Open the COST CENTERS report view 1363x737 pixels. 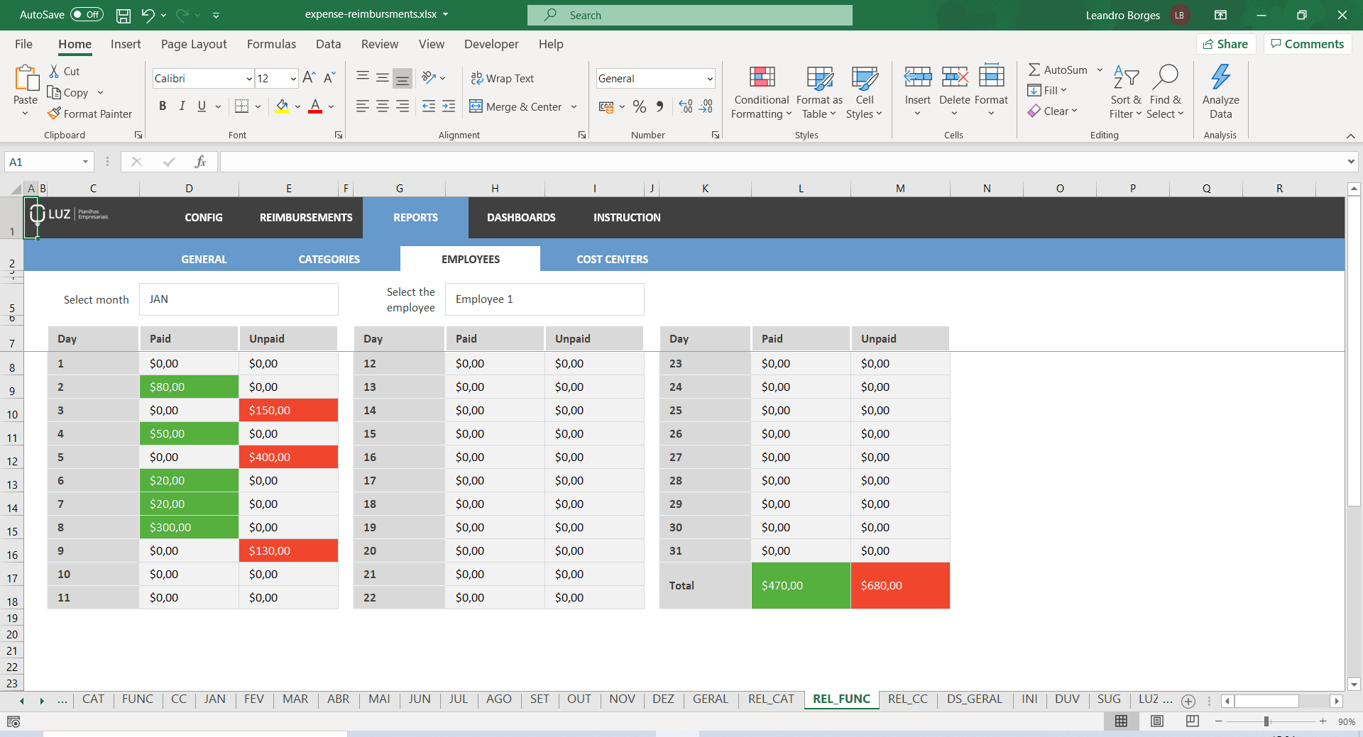[x=612, y=258]
